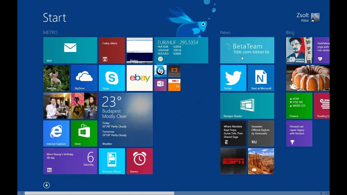Screen dimensions: 347x195
Task: Show all apps with down arrow button
Action: (x=46, y=185)
